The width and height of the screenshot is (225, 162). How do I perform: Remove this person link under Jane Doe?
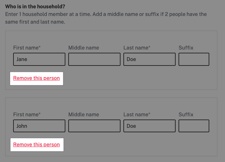[37, 78]
